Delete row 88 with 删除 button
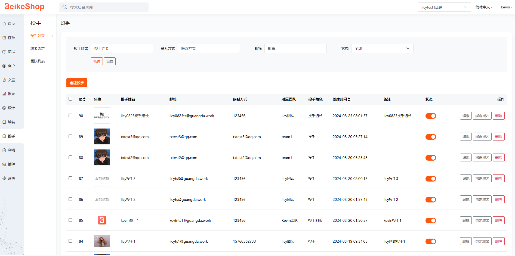515x256 pixels. click(499, 158)
